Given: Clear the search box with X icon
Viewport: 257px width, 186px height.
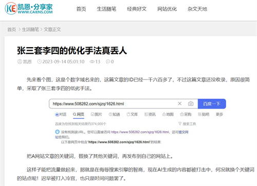Looking at the screenshot, I should [179, 104].
